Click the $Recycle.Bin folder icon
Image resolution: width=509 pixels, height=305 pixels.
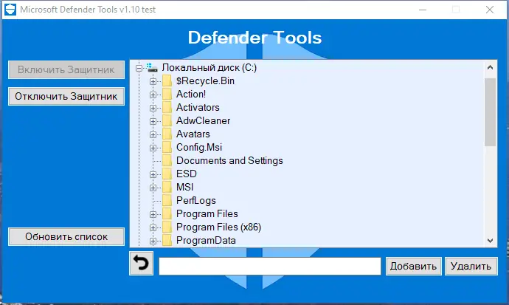pyautogui.click(x=167, y=81)
